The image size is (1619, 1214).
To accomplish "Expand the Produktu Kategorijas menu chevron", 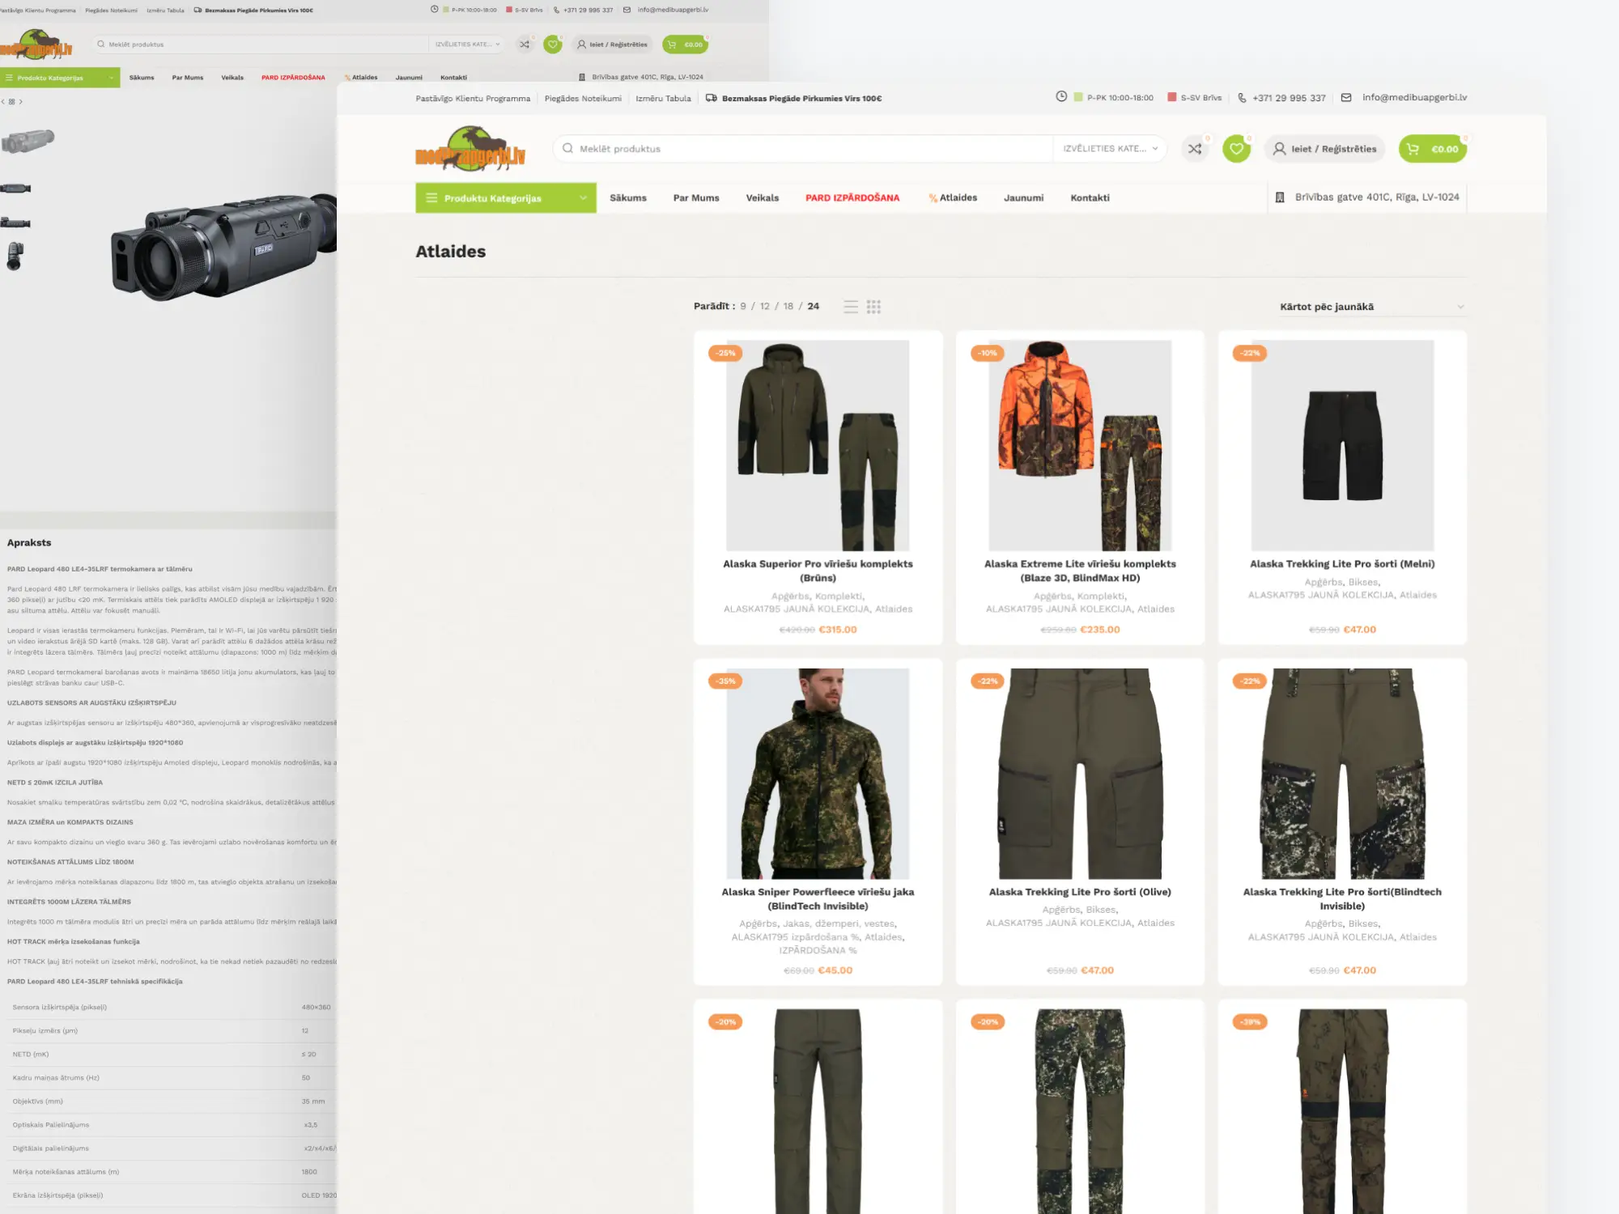I will (x=581, y=197).
